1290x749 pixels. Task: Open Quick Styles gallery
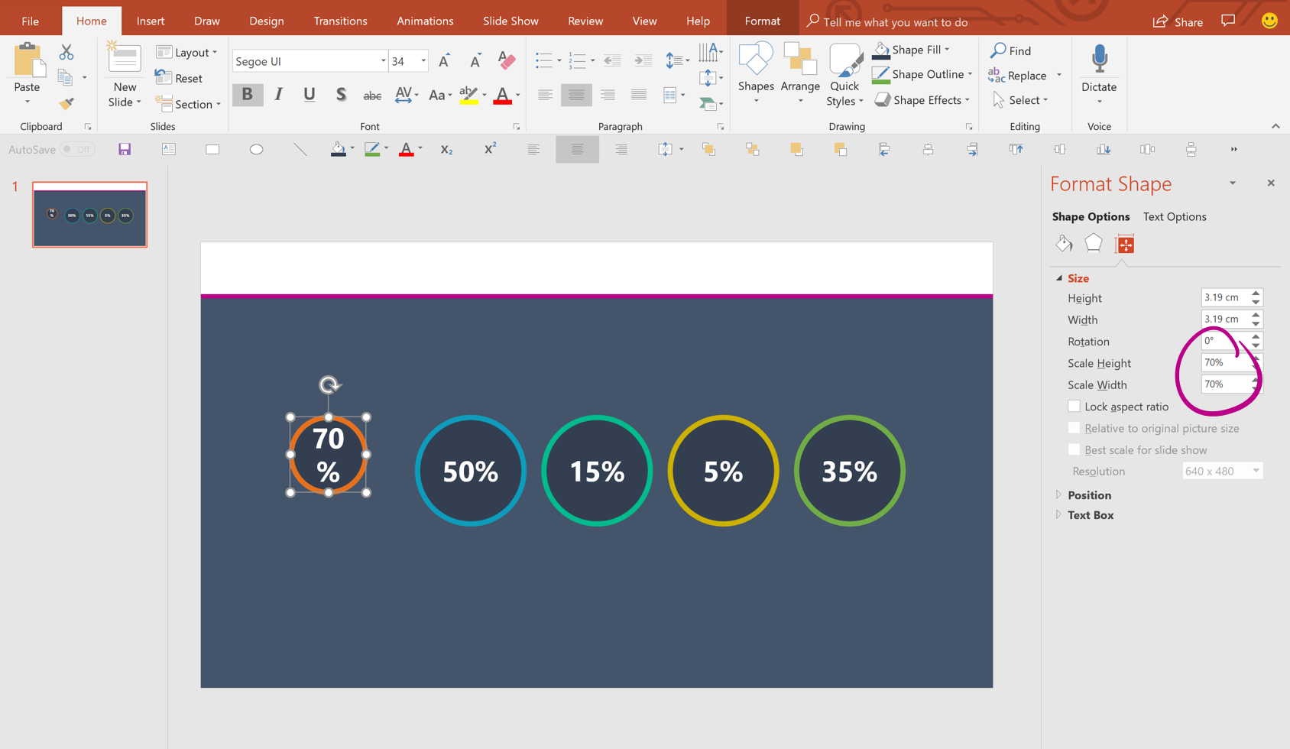click(x=844, y=73)
